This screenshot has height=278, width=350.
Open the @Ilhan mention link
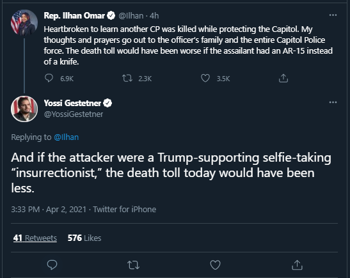click(x=67, y=137)
